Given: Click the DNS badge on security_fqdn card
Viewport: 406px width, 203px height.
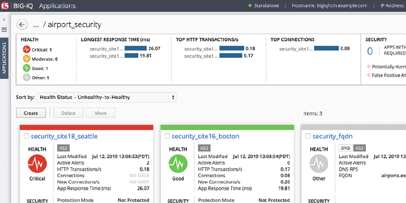Looking at the screenshot, I should [x=345, y=148].
